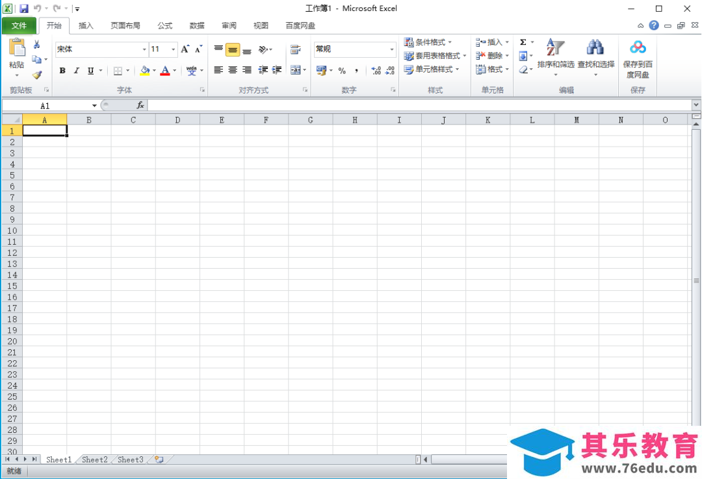
Task: Toggle Bold formatting
Action: 62,71
